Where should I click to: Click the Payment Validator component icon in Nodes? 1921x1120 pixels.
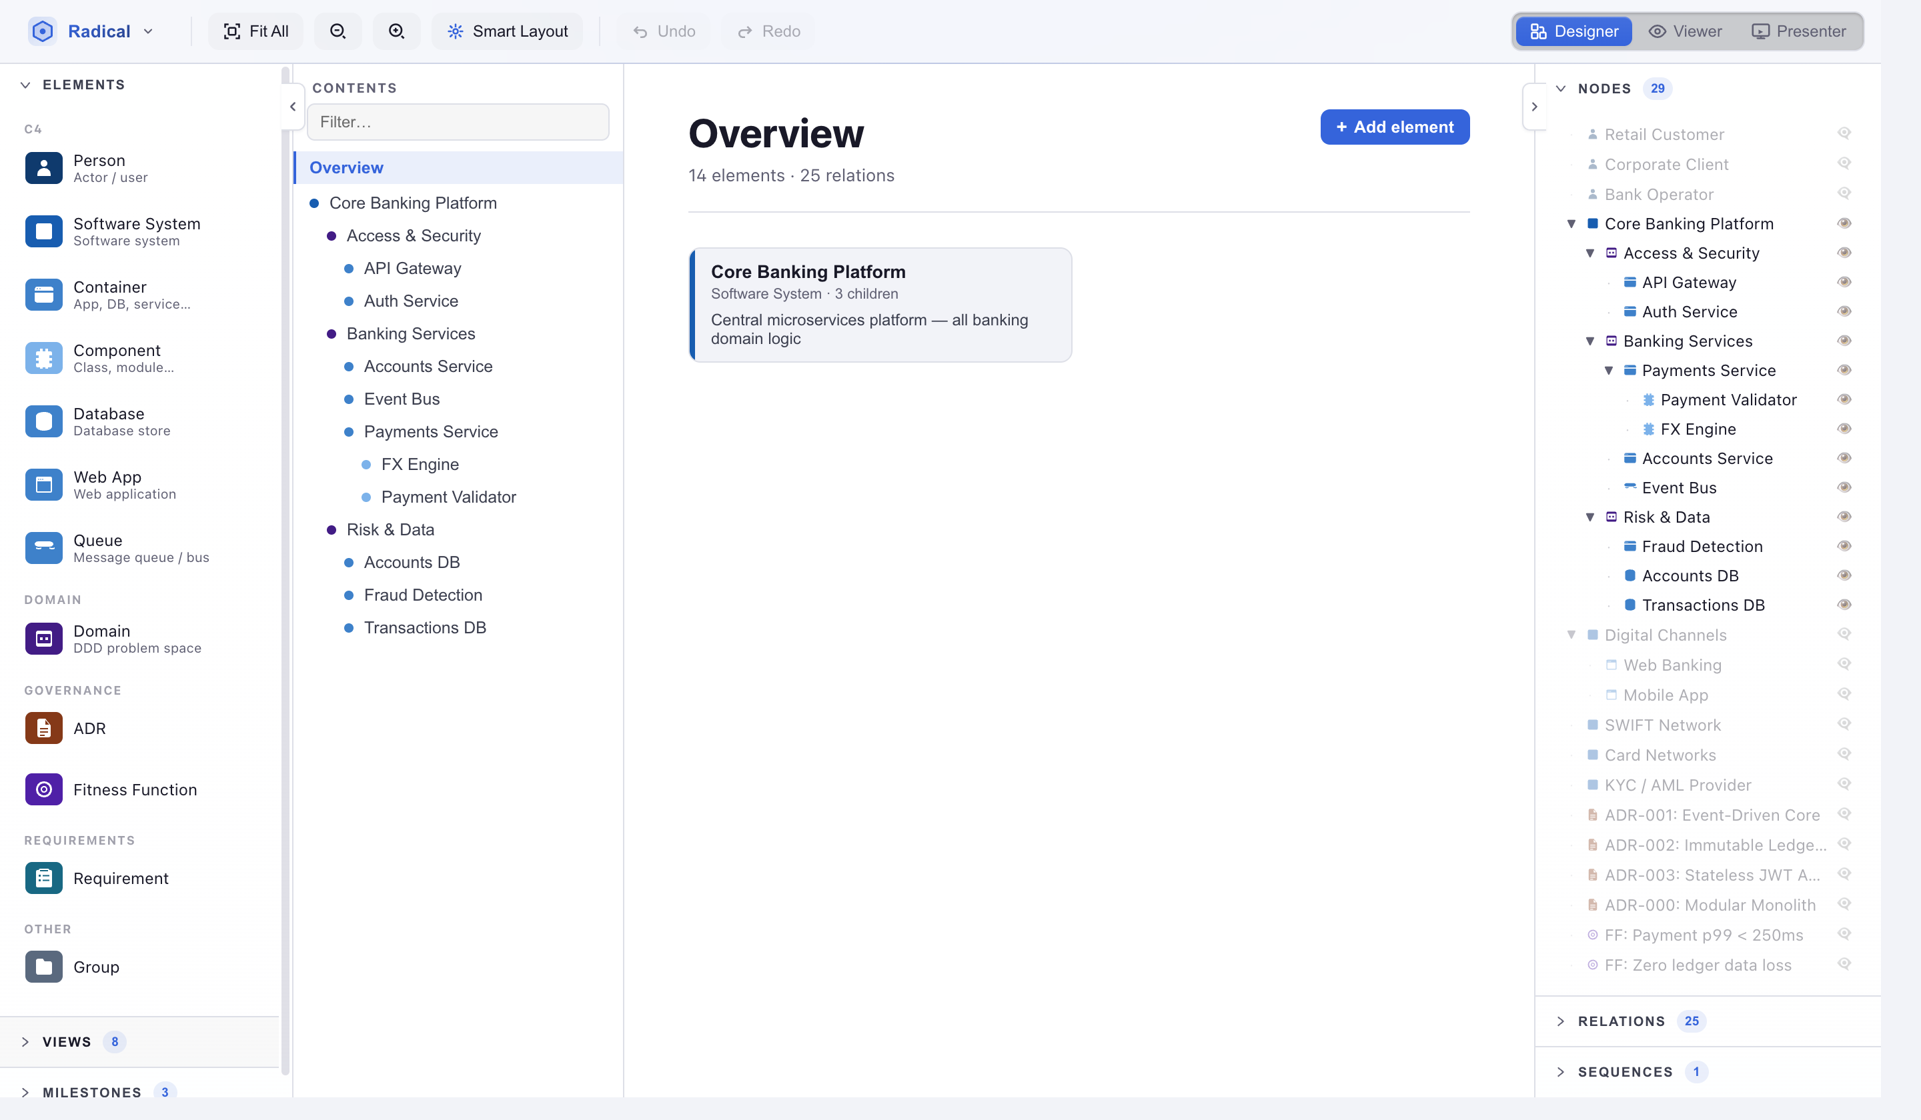pyautogui.click(x=1648, y=399)
